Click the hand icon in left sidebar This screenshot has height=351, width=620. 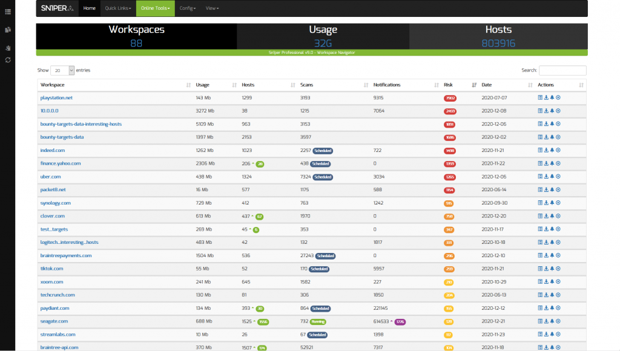[8, 47]
